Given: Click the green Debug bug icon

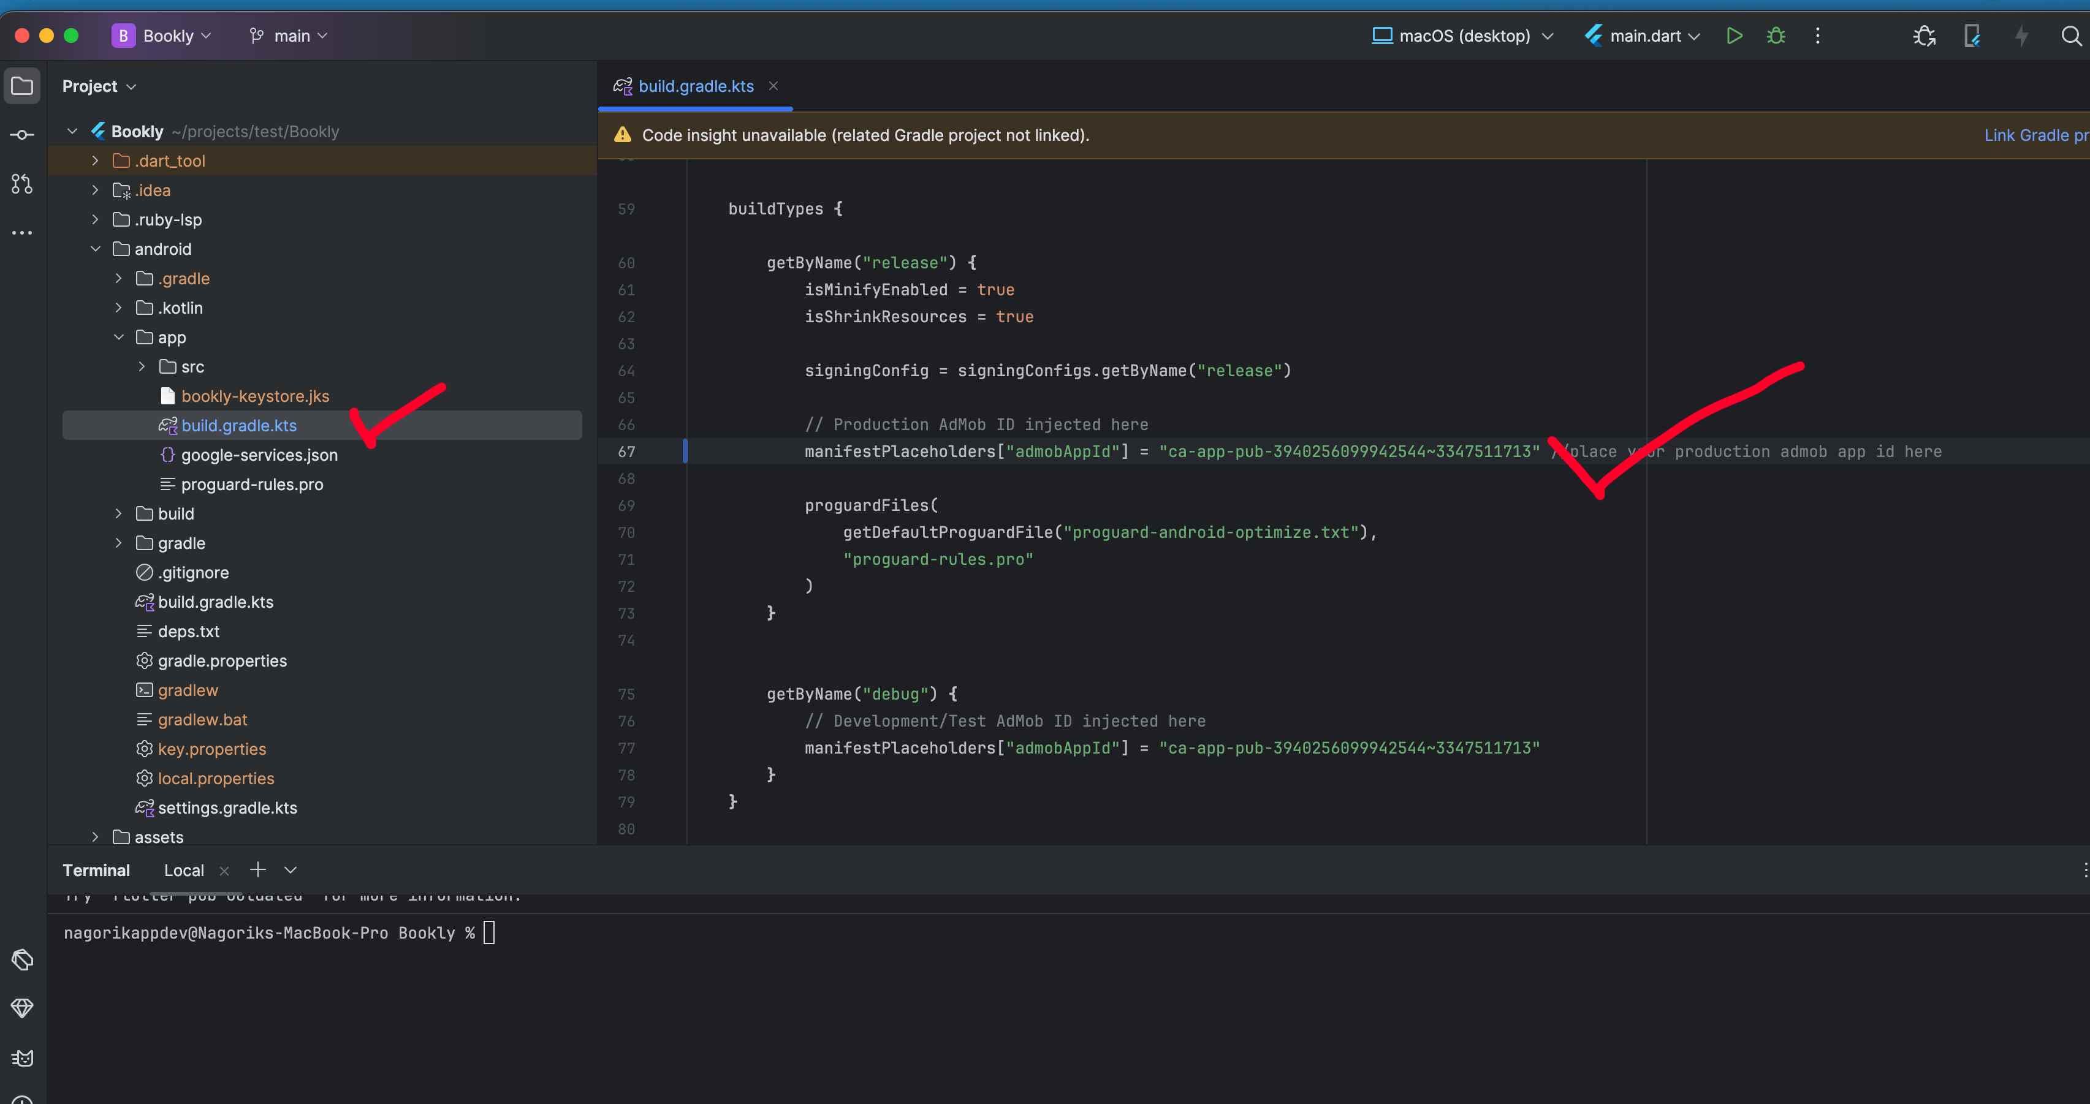Looking at the screenshot, I should (x=1776, y=36).
